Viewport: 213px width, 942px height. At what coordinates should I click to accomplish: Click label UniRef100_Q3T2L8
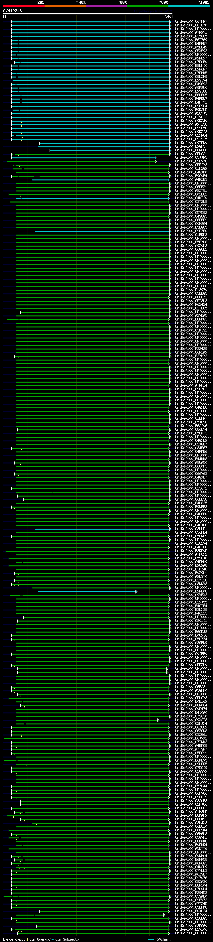191,201
